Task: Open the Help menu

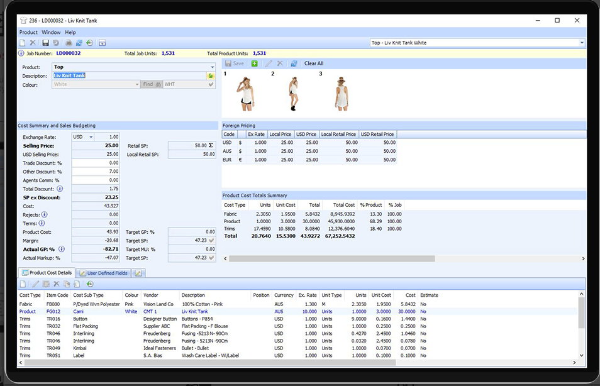Action: pos(70,32)
